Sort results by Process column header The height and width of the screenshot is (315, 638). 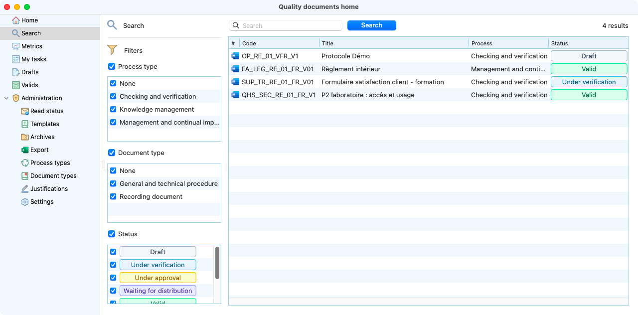508,43
